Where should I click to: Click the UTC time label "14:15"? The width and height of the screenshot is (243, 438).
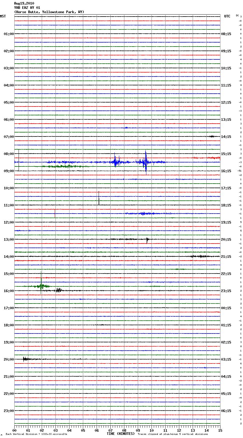point(226,137)
